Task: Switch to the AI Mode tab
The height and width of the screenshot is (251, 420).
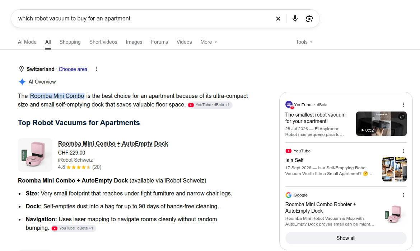Action: point(27,42)
